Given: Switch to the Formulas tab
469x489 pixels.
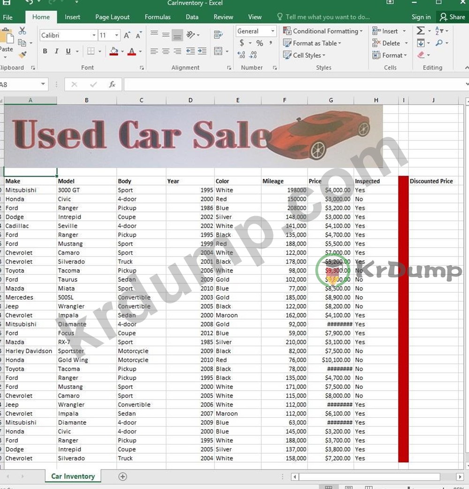Looking at the screenshot, I should coord(158,17).
